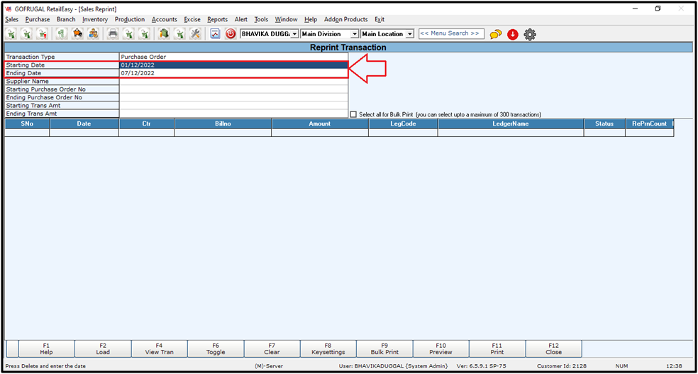Click the Transaction Type value Purchase Order

click(233, 57)
